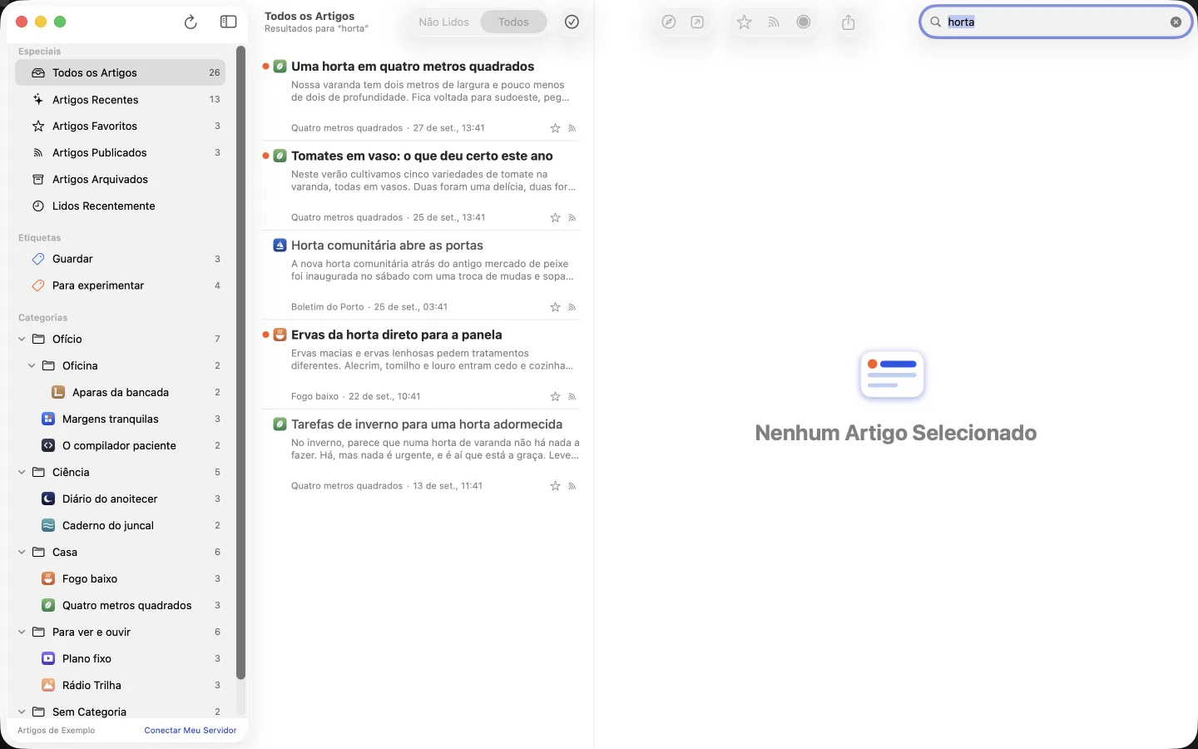Publish "Tarefas de inverno" article via RSS icon
1198x749 pixels.
[x=572, y=486]
